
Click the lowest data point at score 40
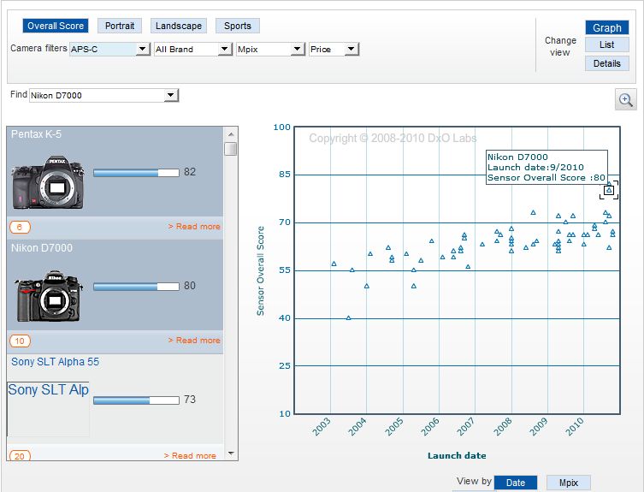coord(349,317)
